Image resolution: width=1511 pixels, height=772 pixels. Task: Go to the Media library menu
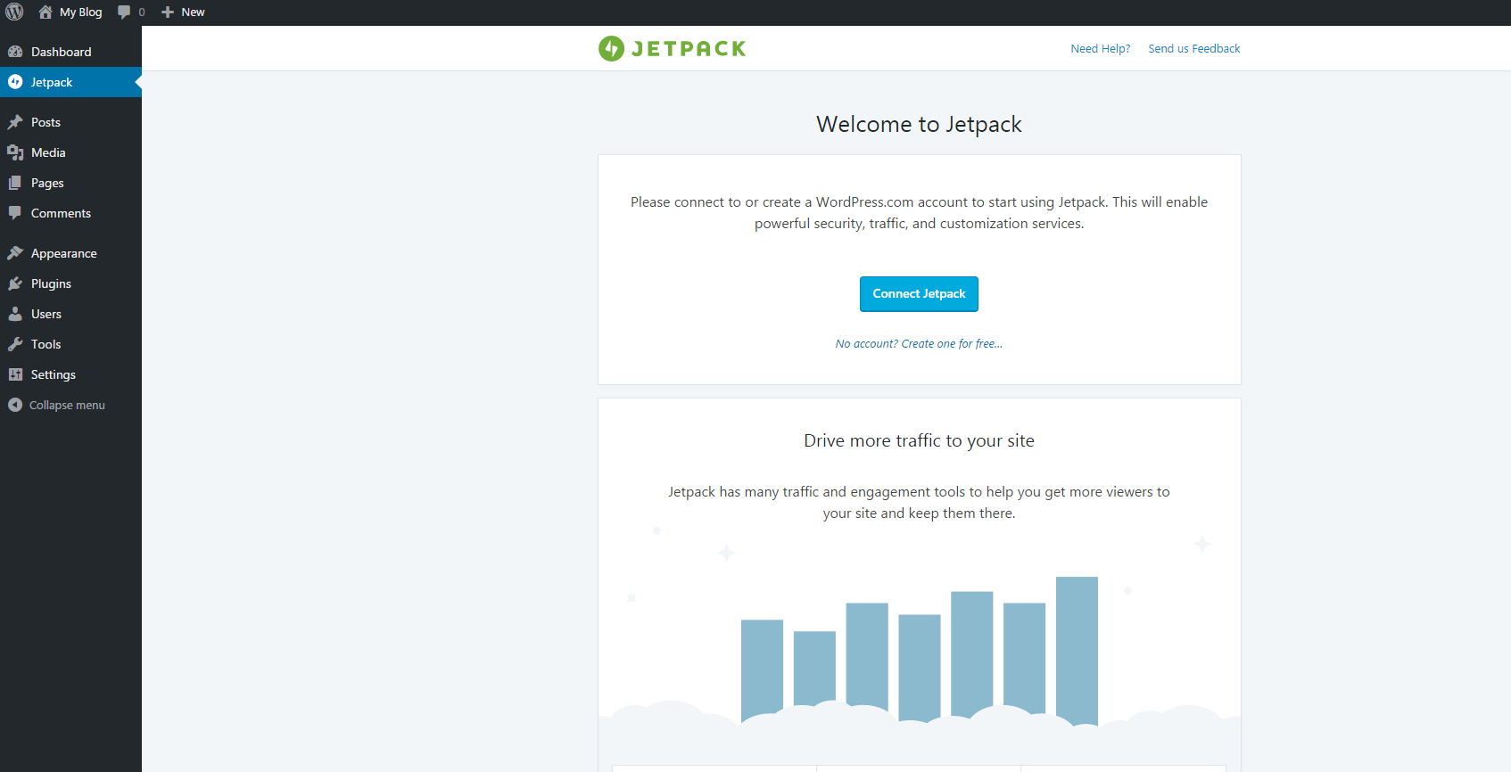(70, 152)
